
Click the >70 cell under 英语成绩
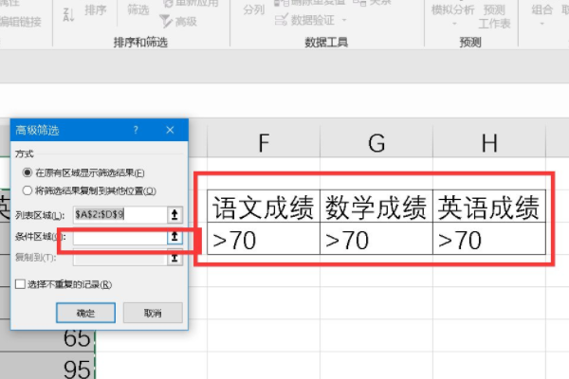click(489, 238)
